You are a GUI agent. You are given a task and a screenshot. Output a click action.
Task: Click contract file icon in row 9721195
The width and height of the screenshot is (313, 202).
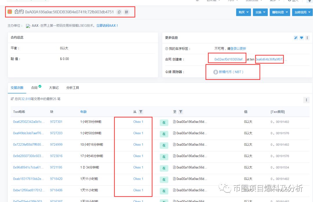point(174,167)
